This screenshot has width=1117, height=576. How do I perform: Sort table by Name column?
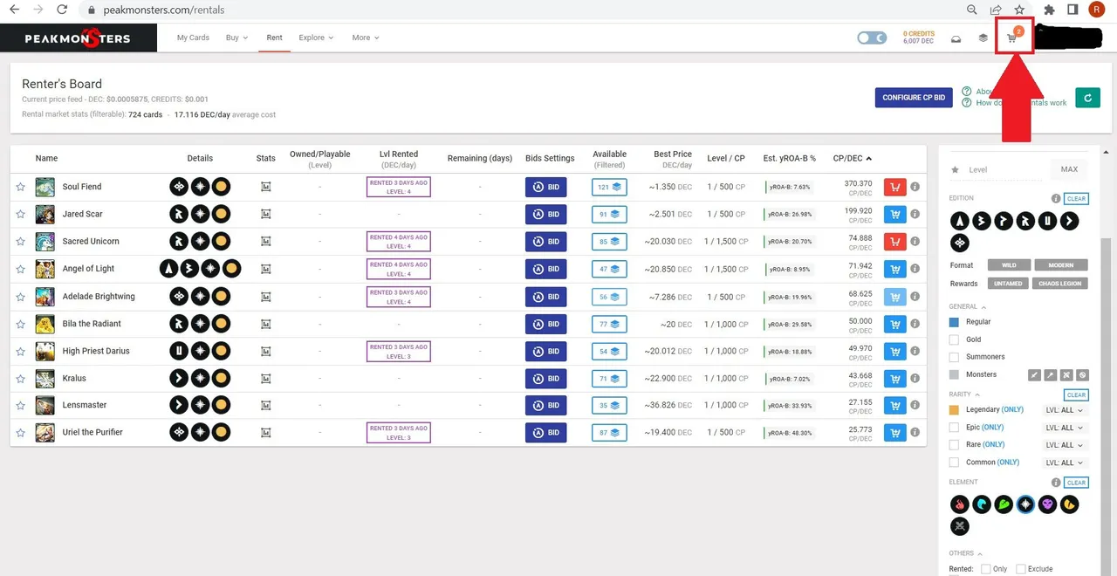[46, 158]
